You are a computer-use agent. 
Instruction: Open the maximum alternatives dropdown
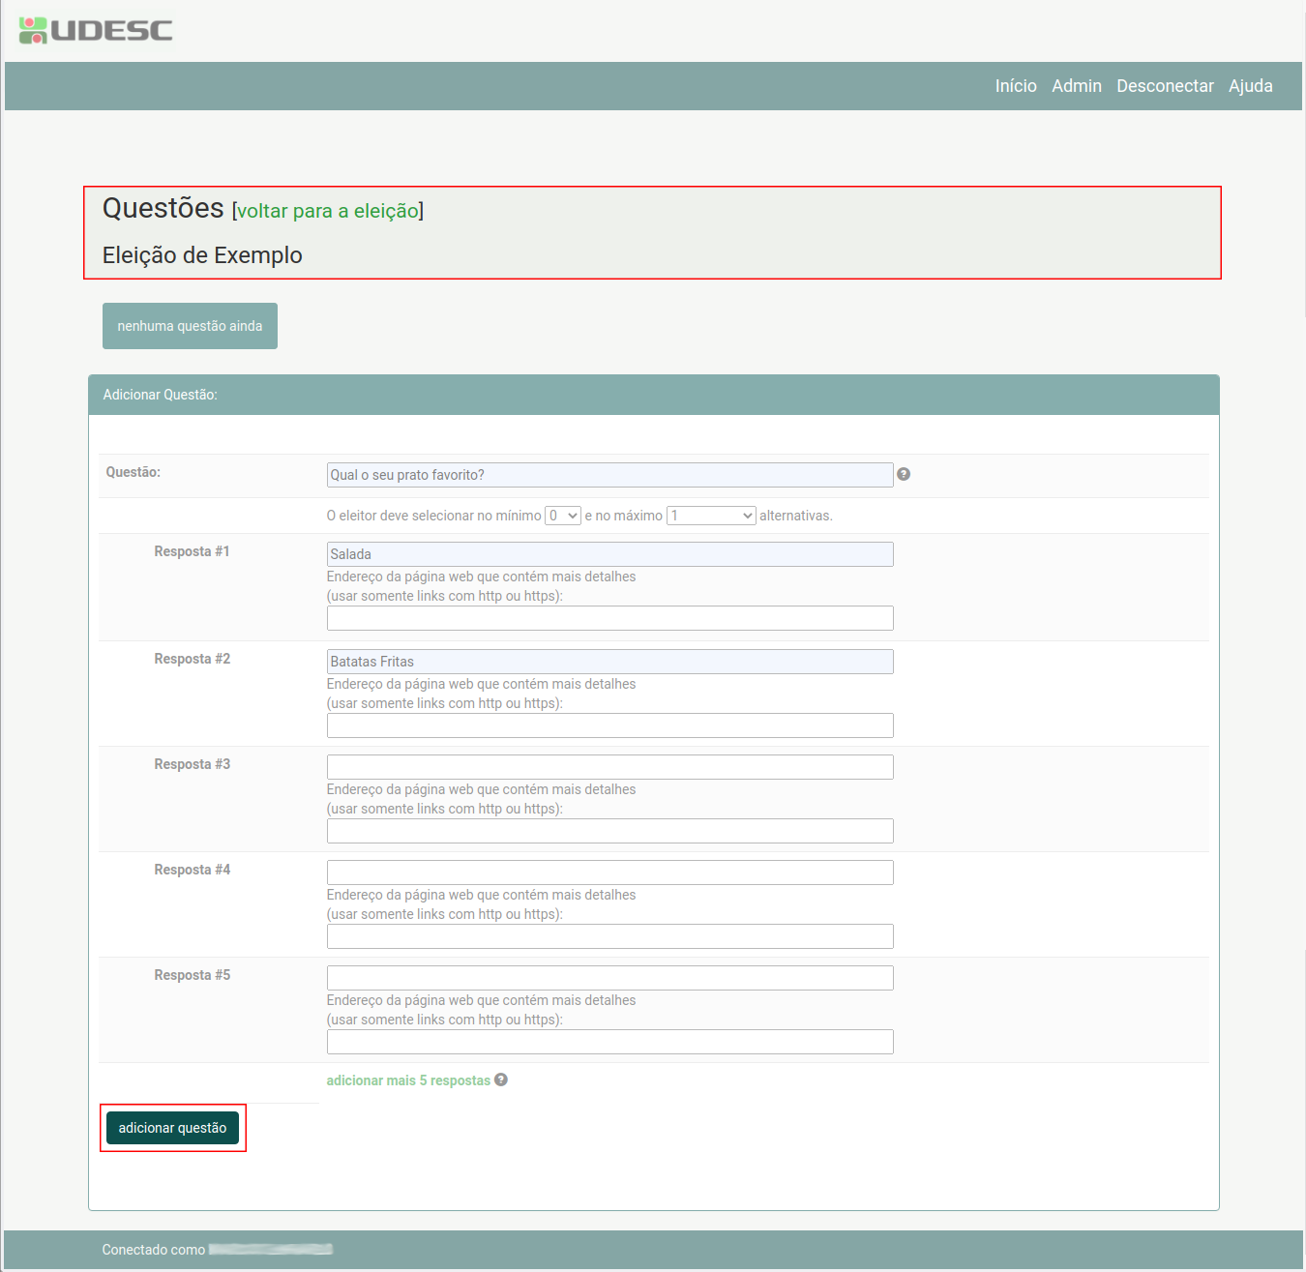point(711,516)
